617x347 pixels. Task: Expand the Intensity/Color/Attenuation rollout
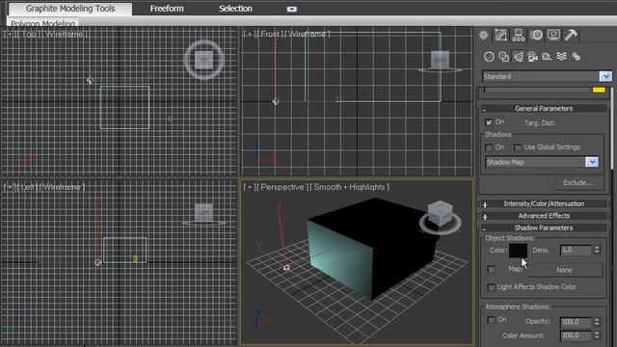click(544, 203)
